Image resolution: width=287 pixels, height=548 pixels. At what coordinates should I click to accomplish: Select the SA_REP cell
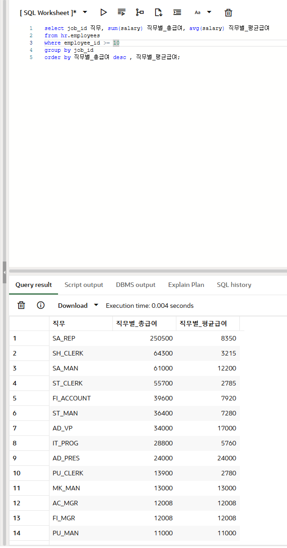pos(81,338)
